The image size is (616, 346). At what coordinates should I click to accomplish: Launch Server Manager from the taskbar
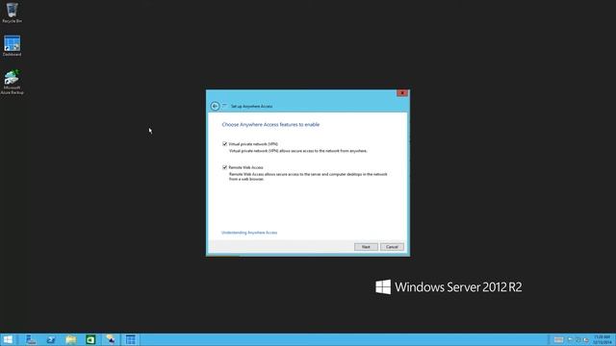[x=31, y=339]
